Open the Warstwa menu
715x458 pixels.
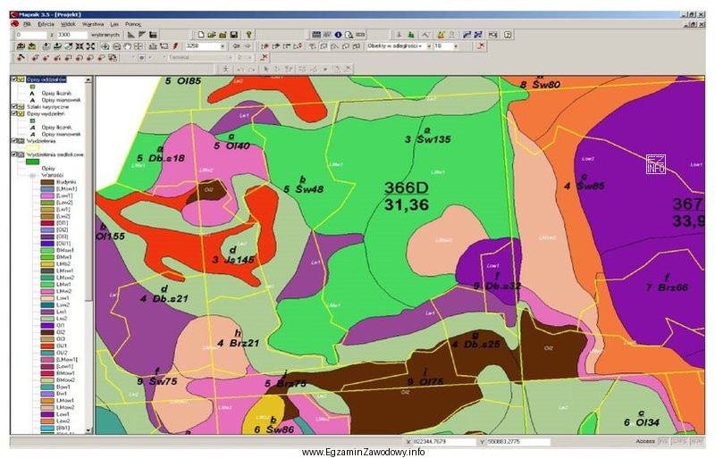click(93, 24)
